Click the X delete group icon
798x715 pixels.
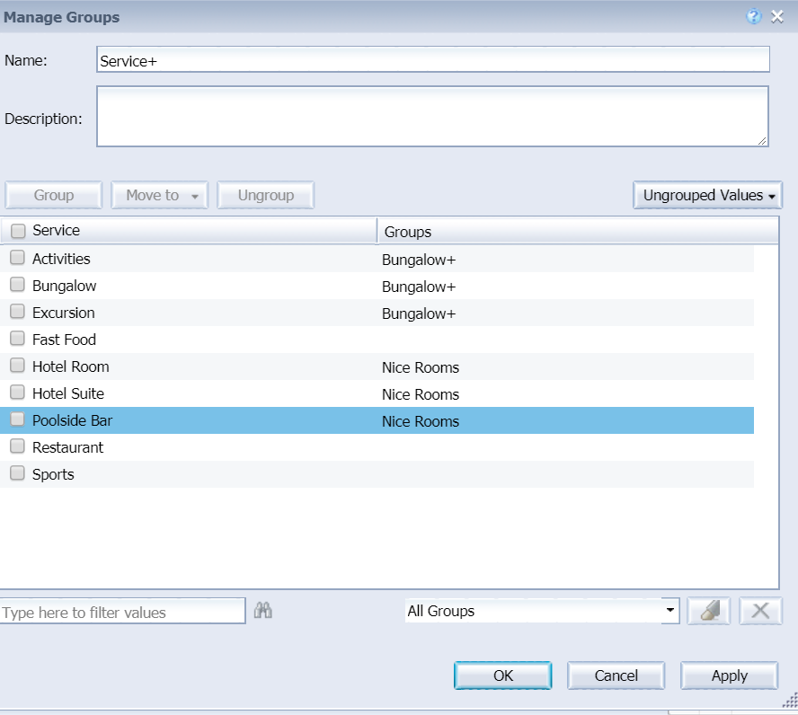point(760,611)
